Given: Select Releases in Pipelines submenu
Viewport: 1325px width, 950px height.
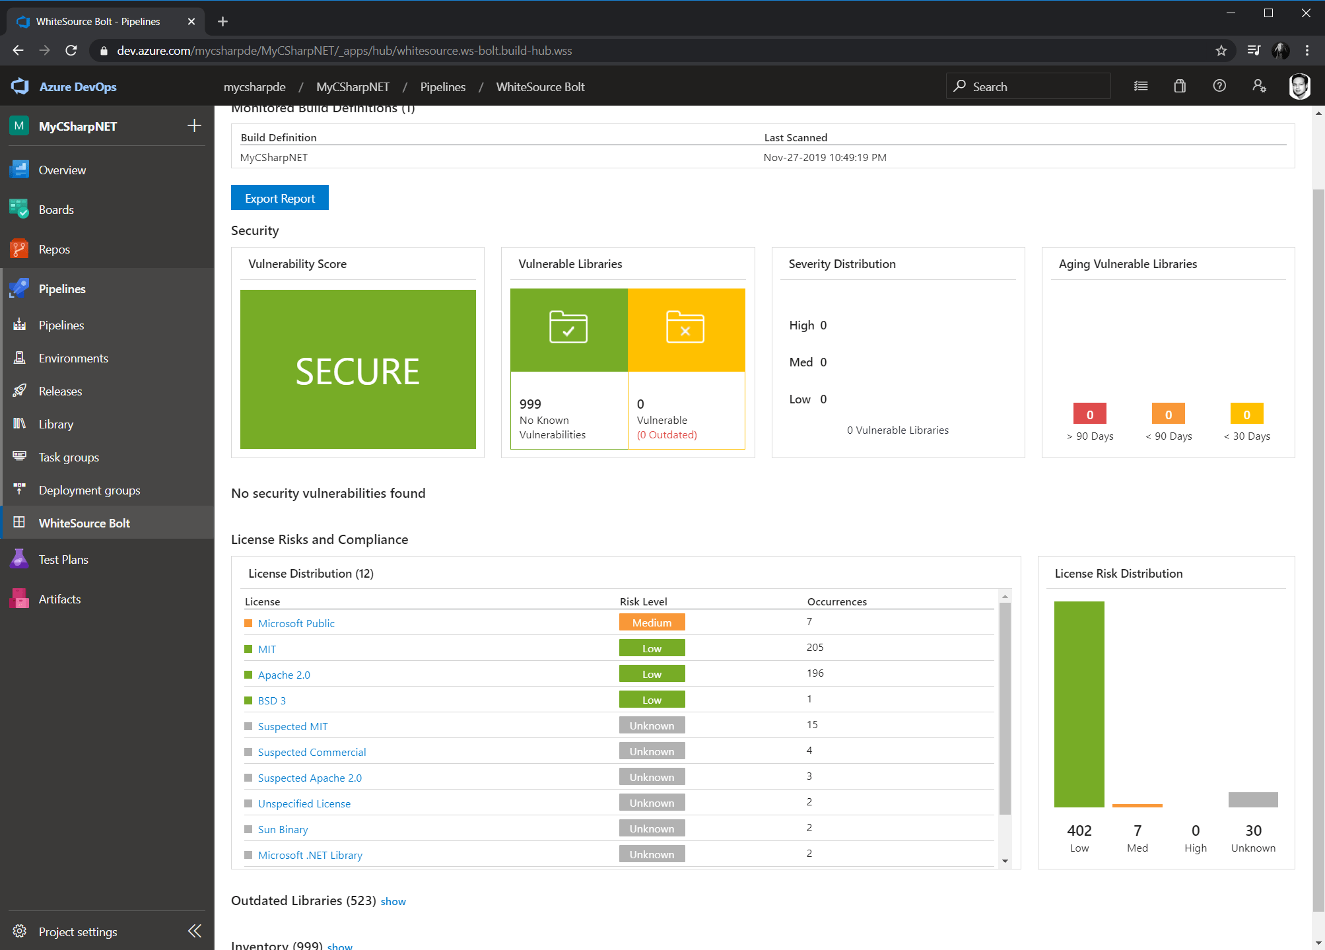Looking at the screenshot, I should (60, 391).
